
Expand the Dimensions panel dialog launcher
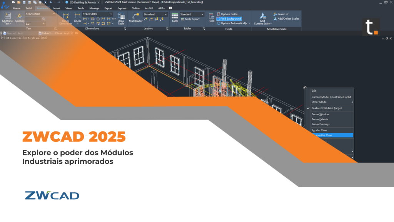click(x=125, y=29)
